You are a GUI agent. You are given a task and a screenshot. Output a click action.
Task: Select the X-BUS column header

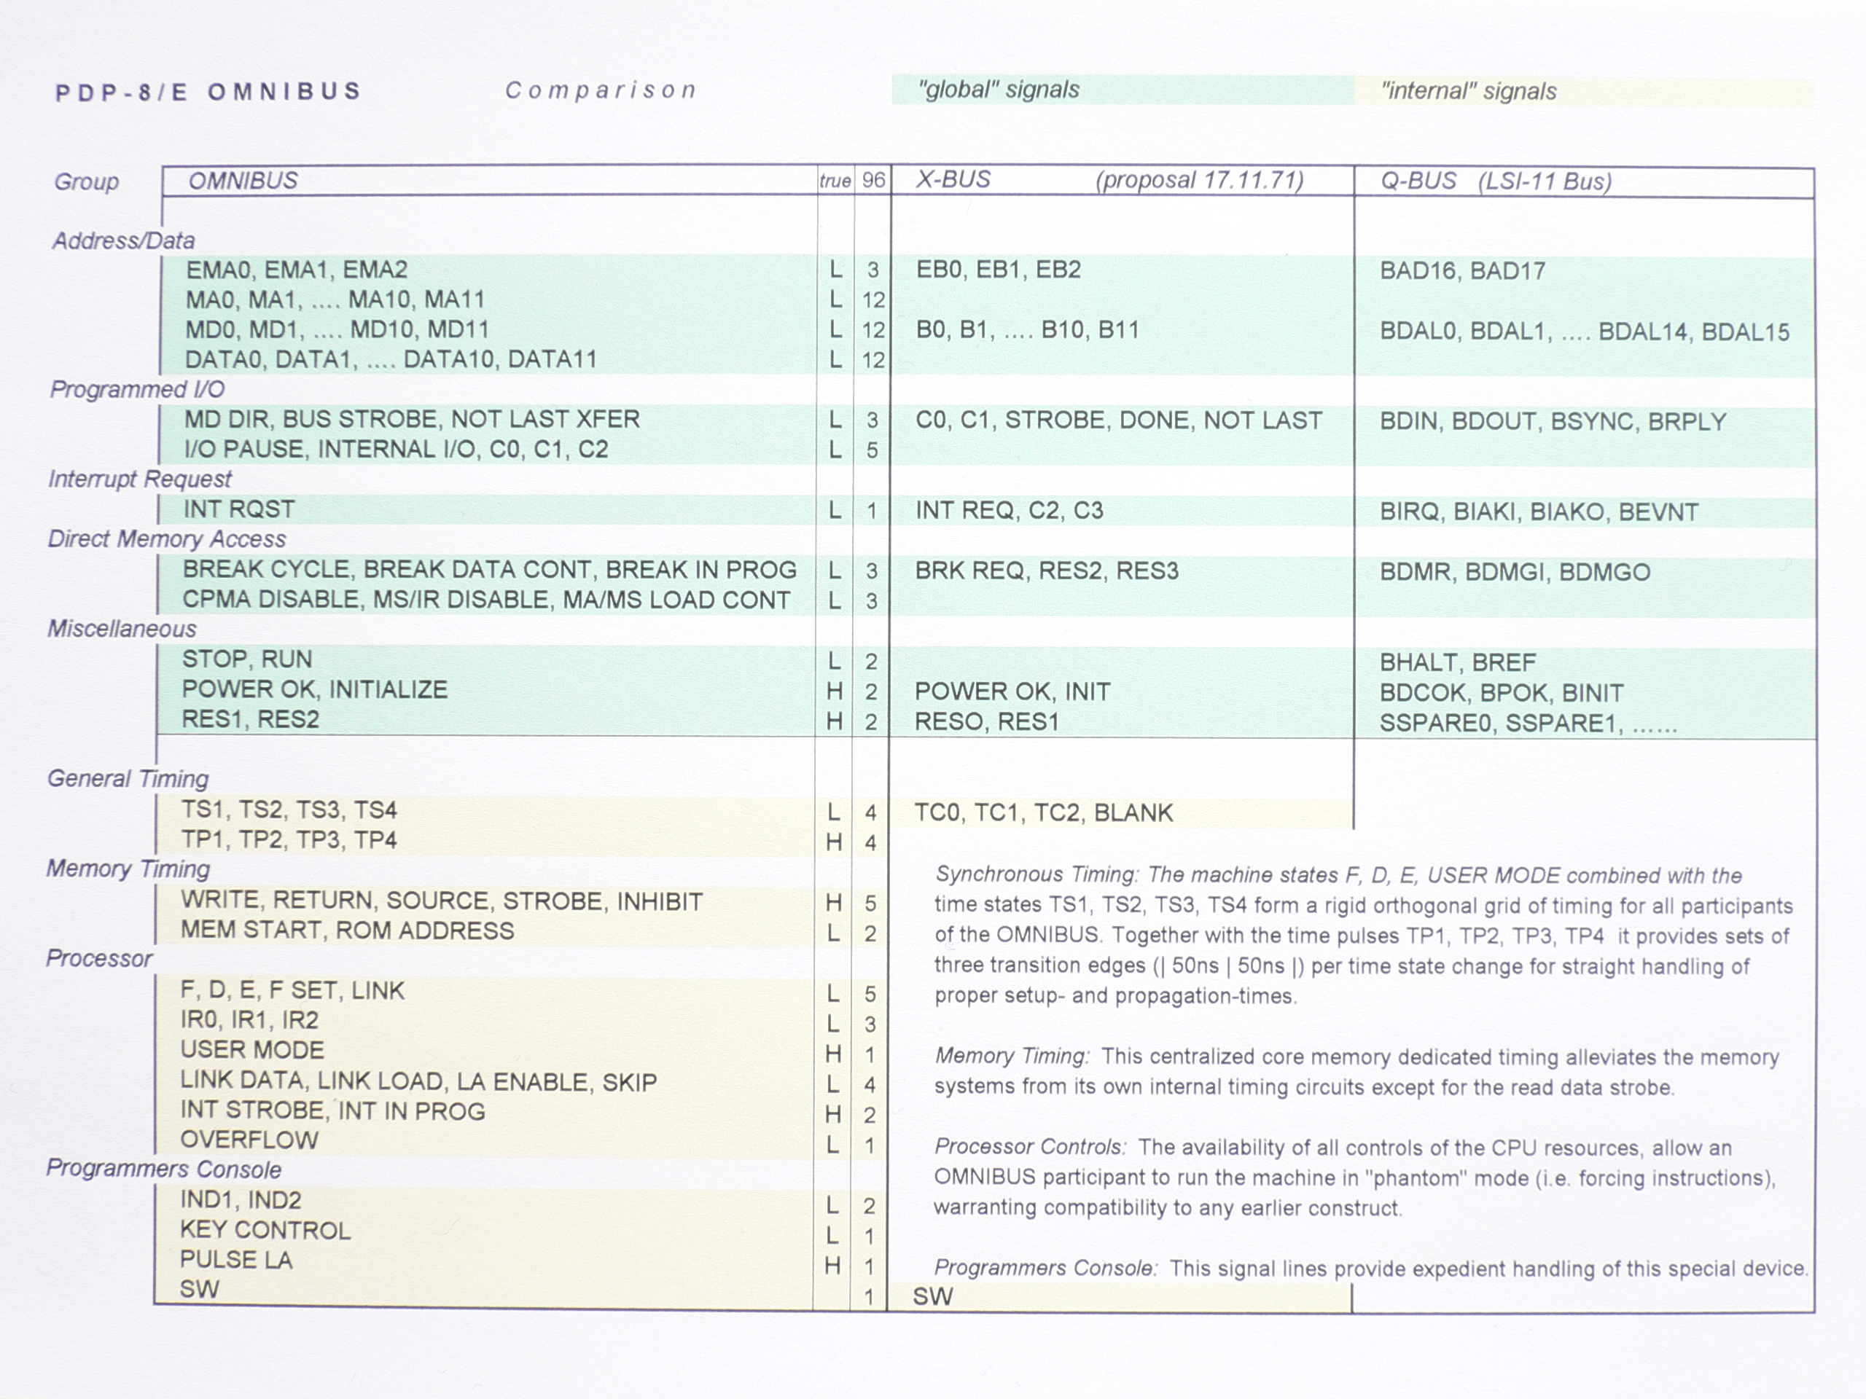pos(953,180)
